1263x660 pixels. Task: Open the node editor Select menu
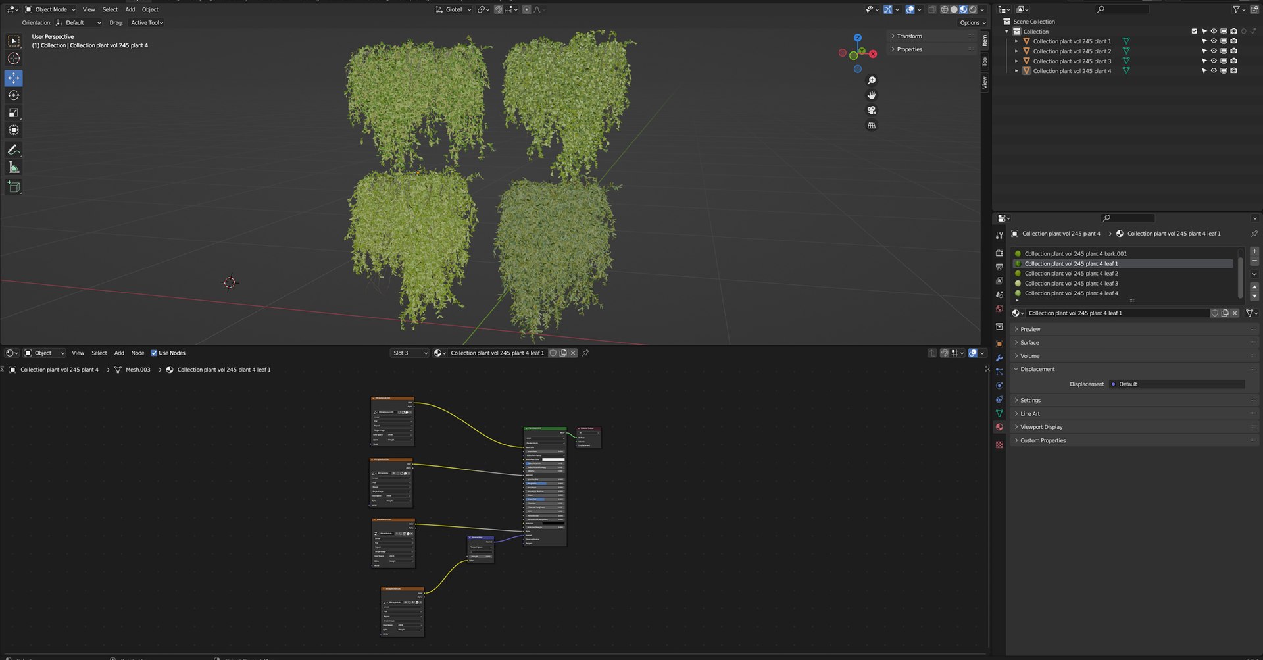tap(99, 353)
